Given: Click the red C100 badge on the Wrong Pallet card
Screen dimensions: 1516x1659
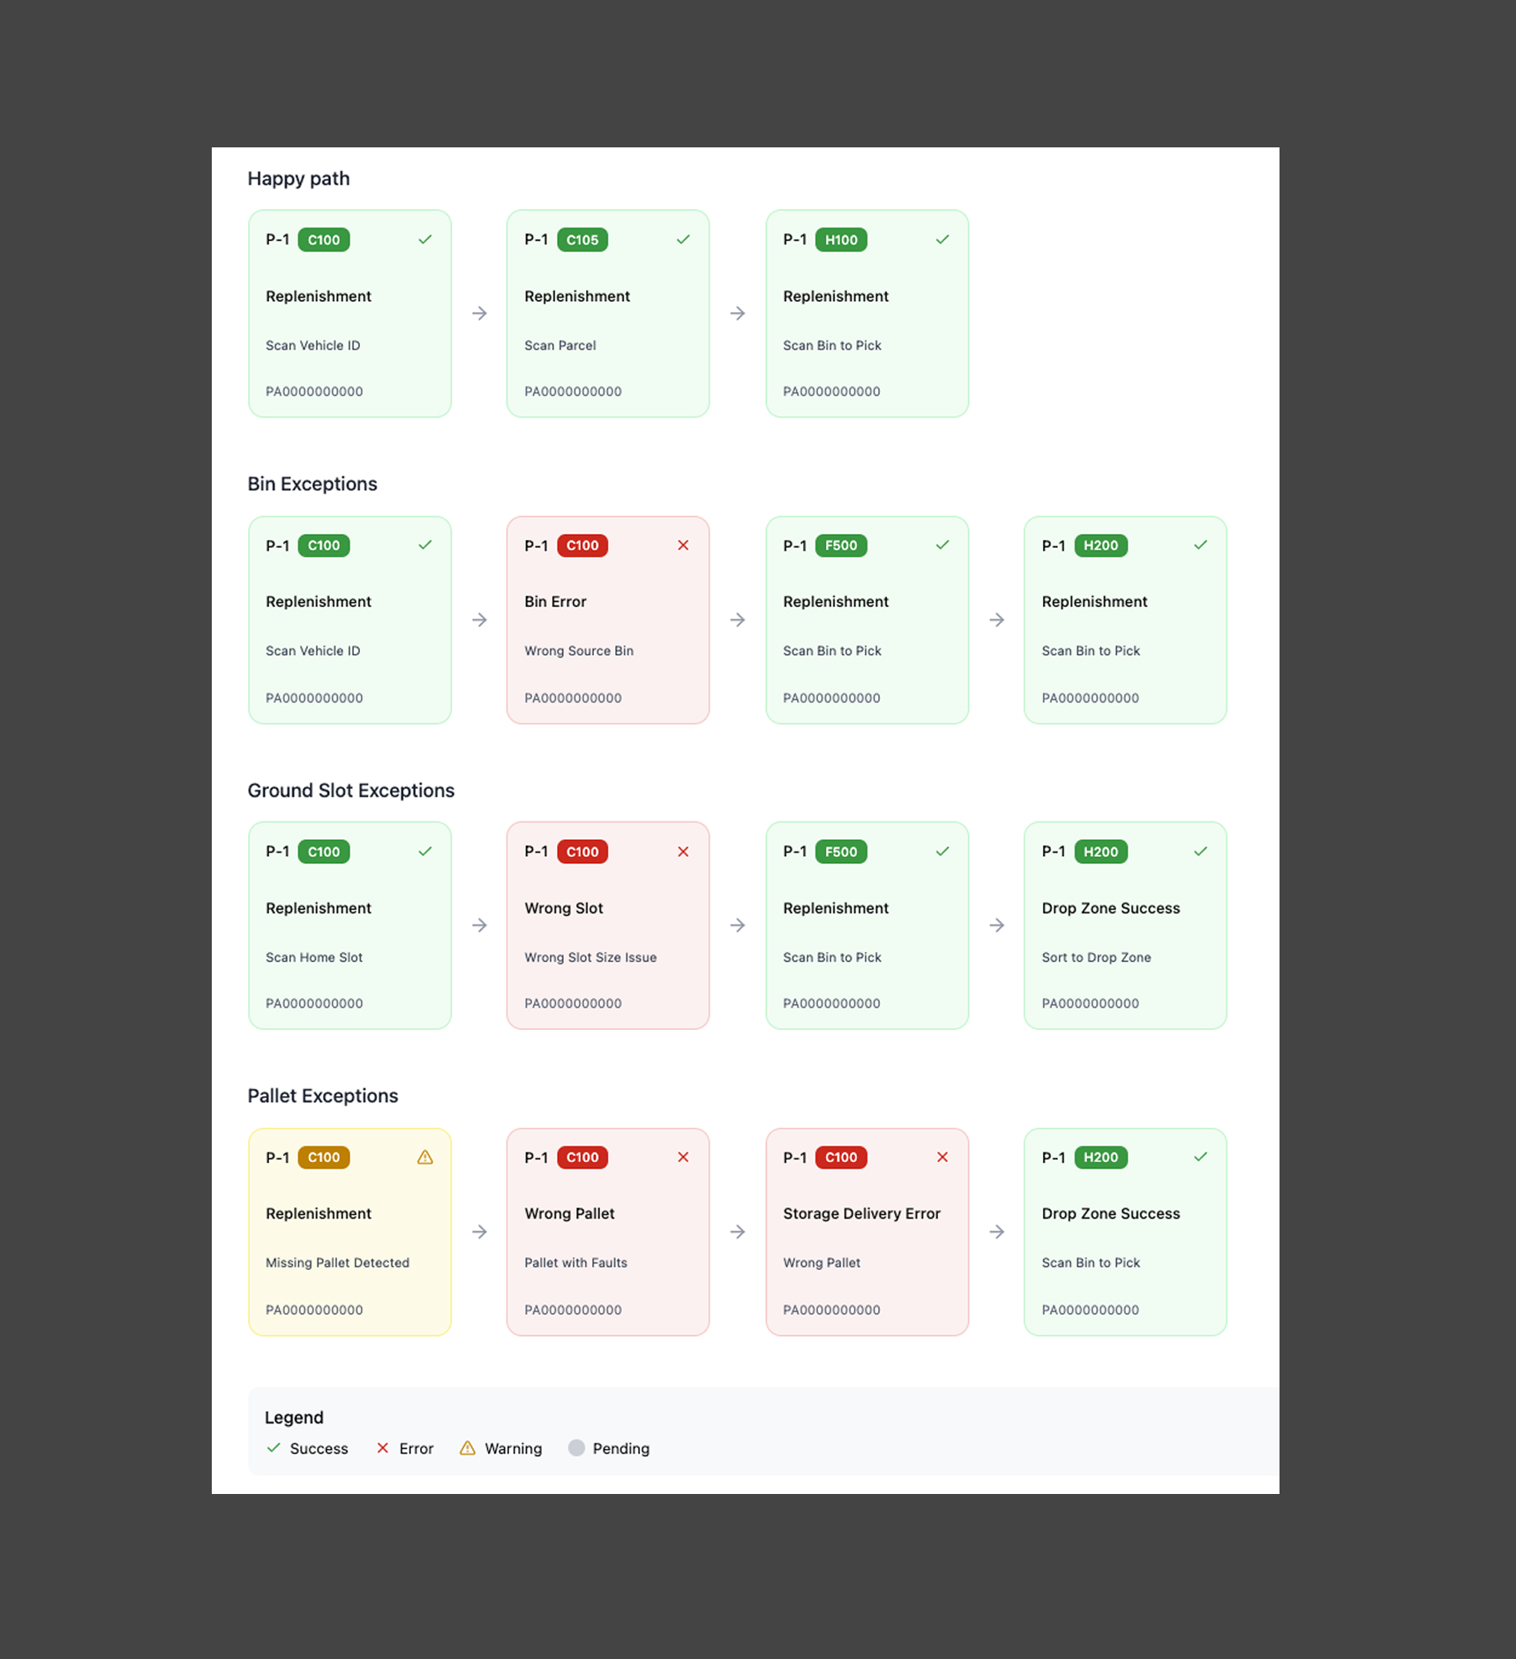Looking at the screenshot, I should pyautogui.click(x=582, y=1157).
